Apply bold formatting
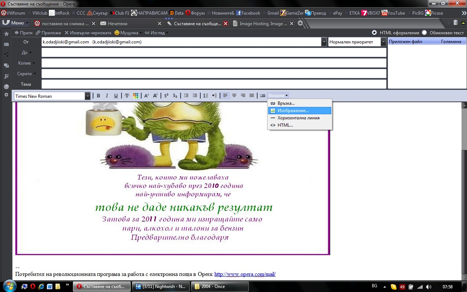 [98, 96]
